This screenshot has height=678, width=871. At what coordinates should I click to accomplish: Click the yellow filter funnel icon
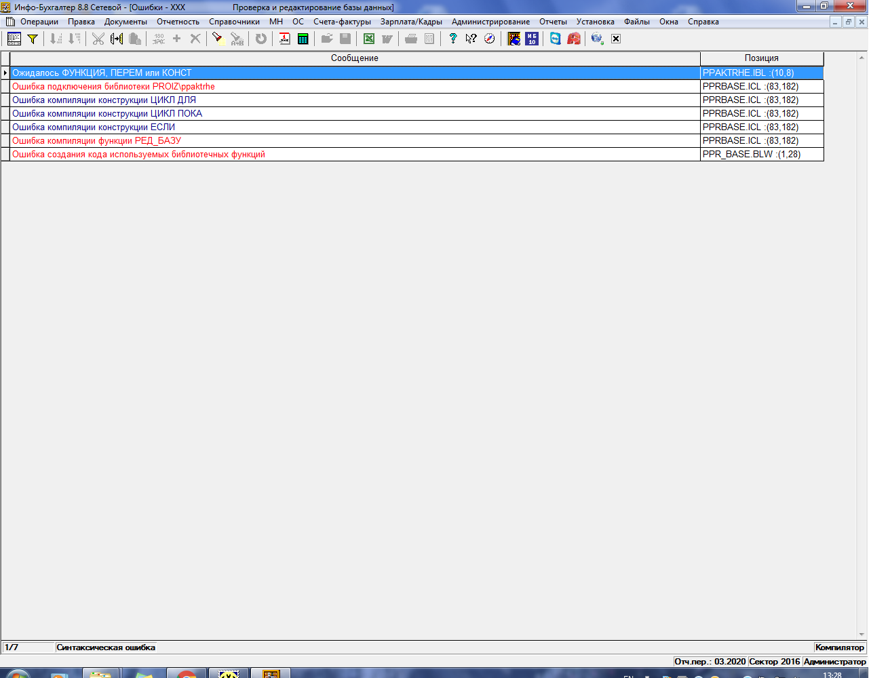[x=32, y=39]
